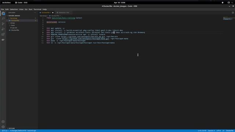
Task: Click the split editor icon
Action: pos(233,12)
